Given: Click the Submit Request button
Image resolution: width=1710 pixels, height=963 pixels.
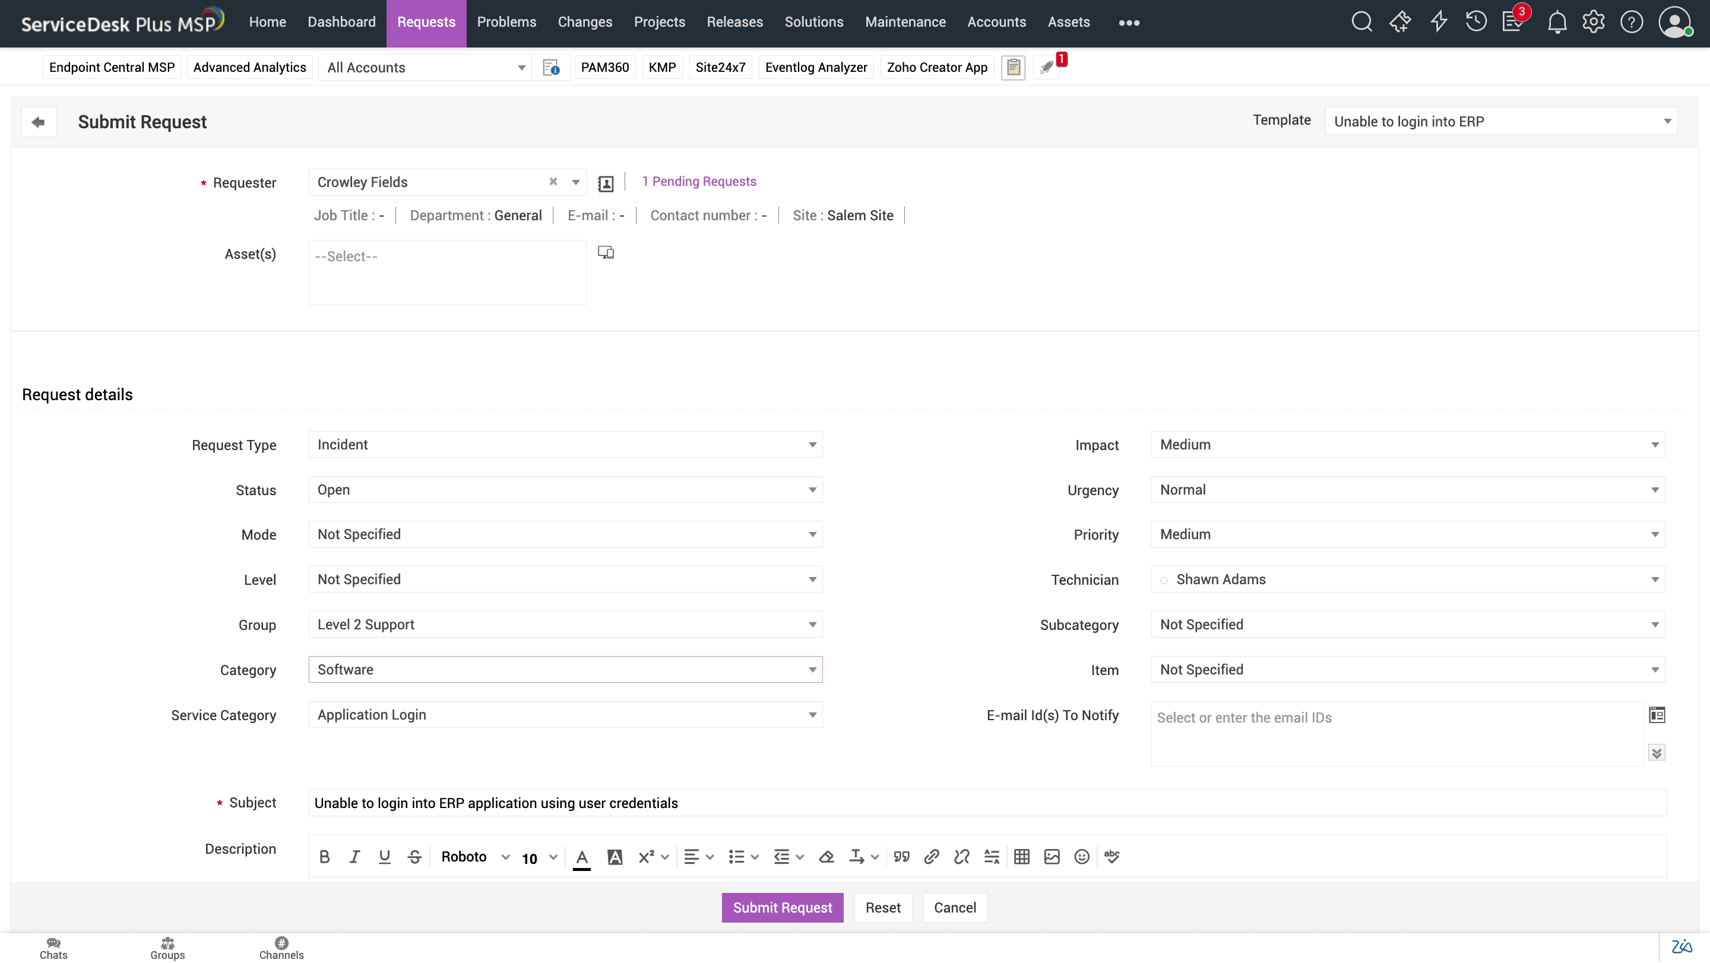Looking at the screenshot, I should (x=782, y=907).
